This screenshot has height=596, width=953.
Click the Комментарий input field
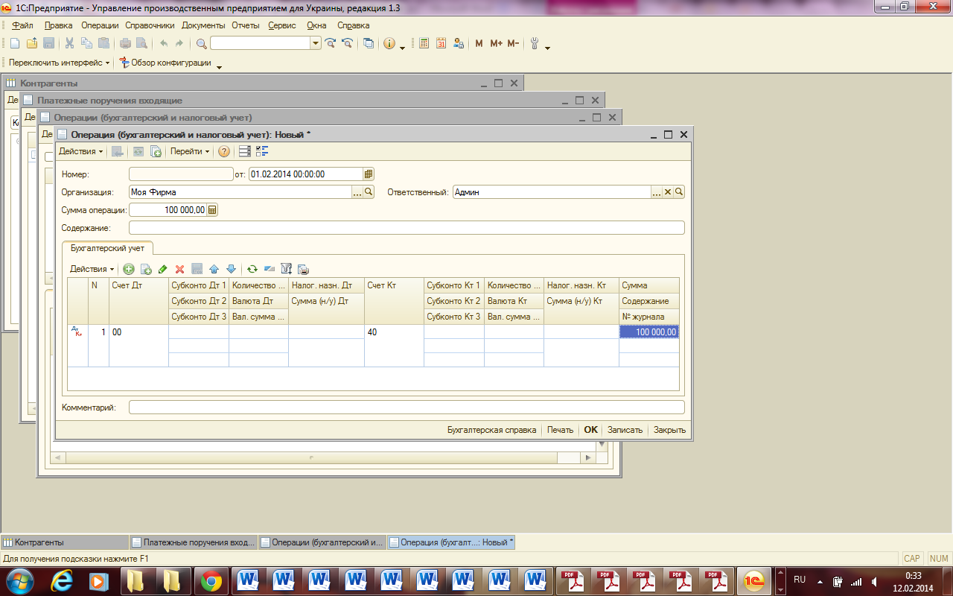(407, 408)
